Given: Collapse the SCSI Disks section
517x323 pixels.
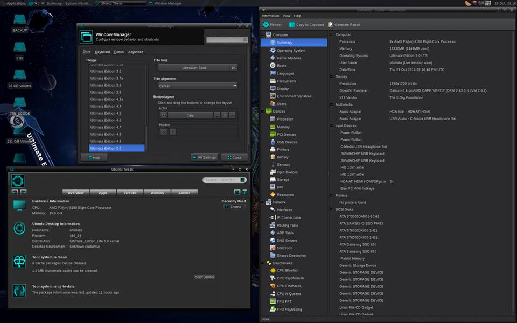Looking at the screenshot, I should pos(331,209).
